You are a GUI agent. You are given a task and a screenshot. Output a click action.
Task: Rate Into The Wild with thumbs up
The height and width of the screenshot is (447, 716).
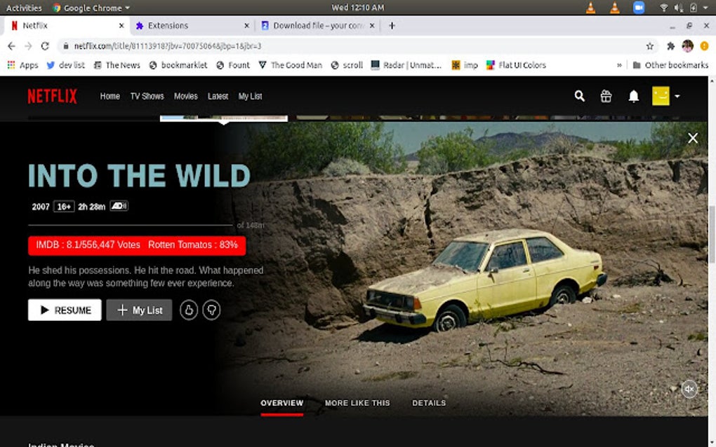coord(188,310)
